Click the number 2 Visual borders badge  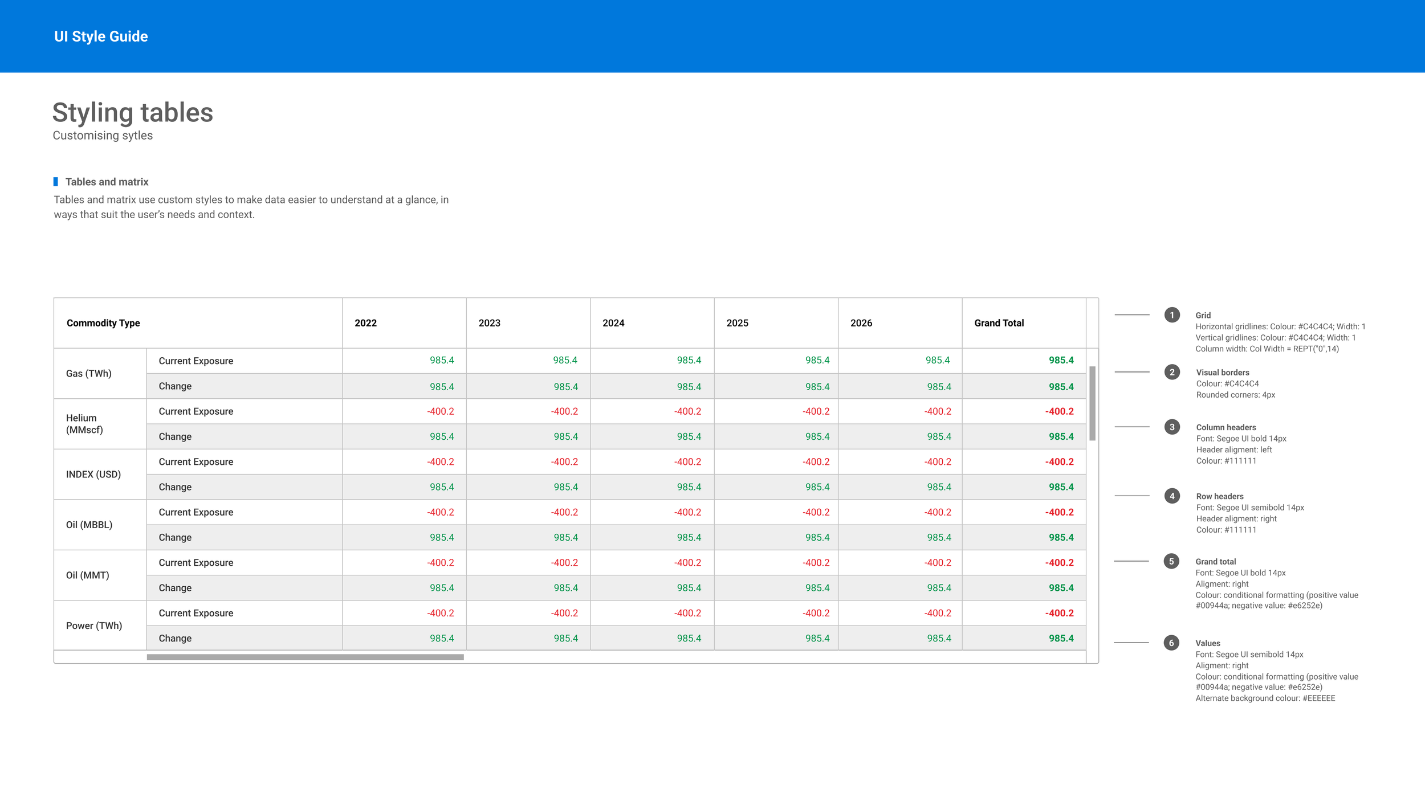pos(1172,372)
